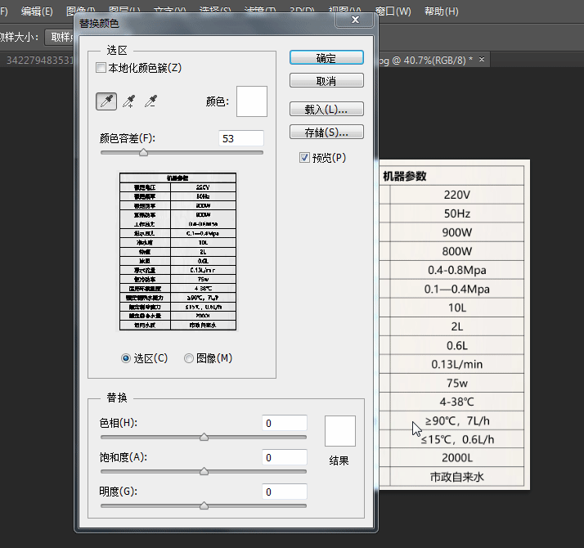Click the ≤15℃, 0.6L/h cell
The width and height of the screenshot is (584, 548).
click(456, 439)
